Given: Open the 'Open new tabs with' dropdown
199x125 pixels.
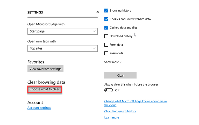Looking at the screenshot, I should click(x=62, y=48).
